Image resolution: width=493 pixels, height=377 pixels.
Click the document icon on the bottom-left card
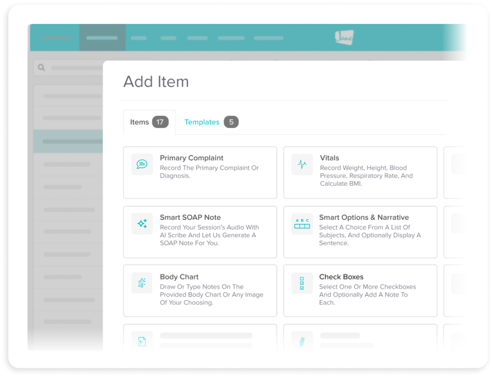pos(142,341)
